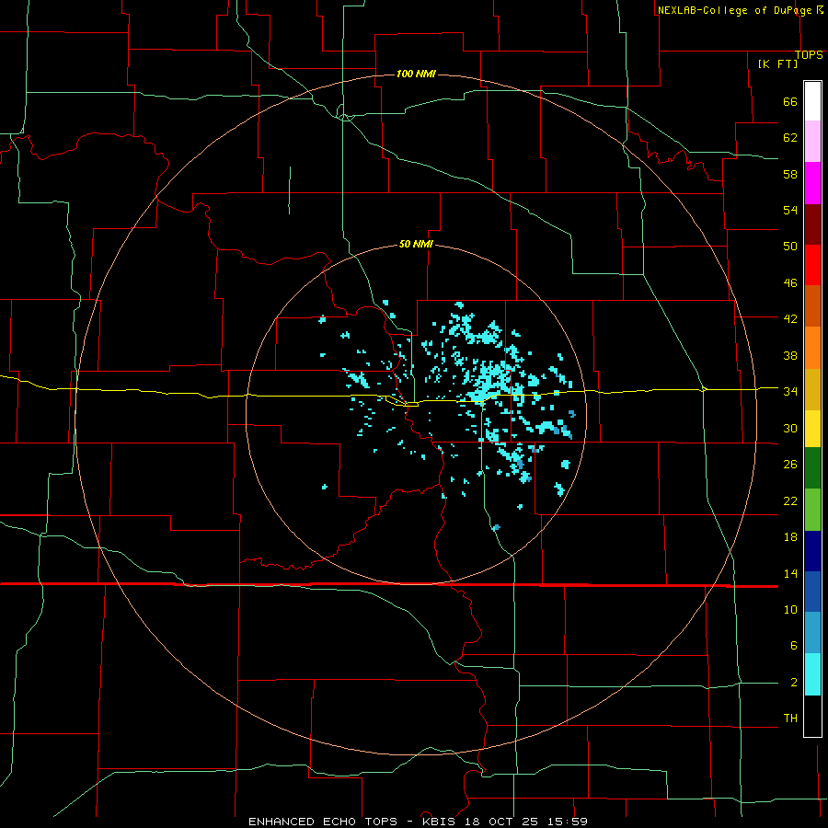
Task: Click the legend value 38
Action: [x=790, y=355]
